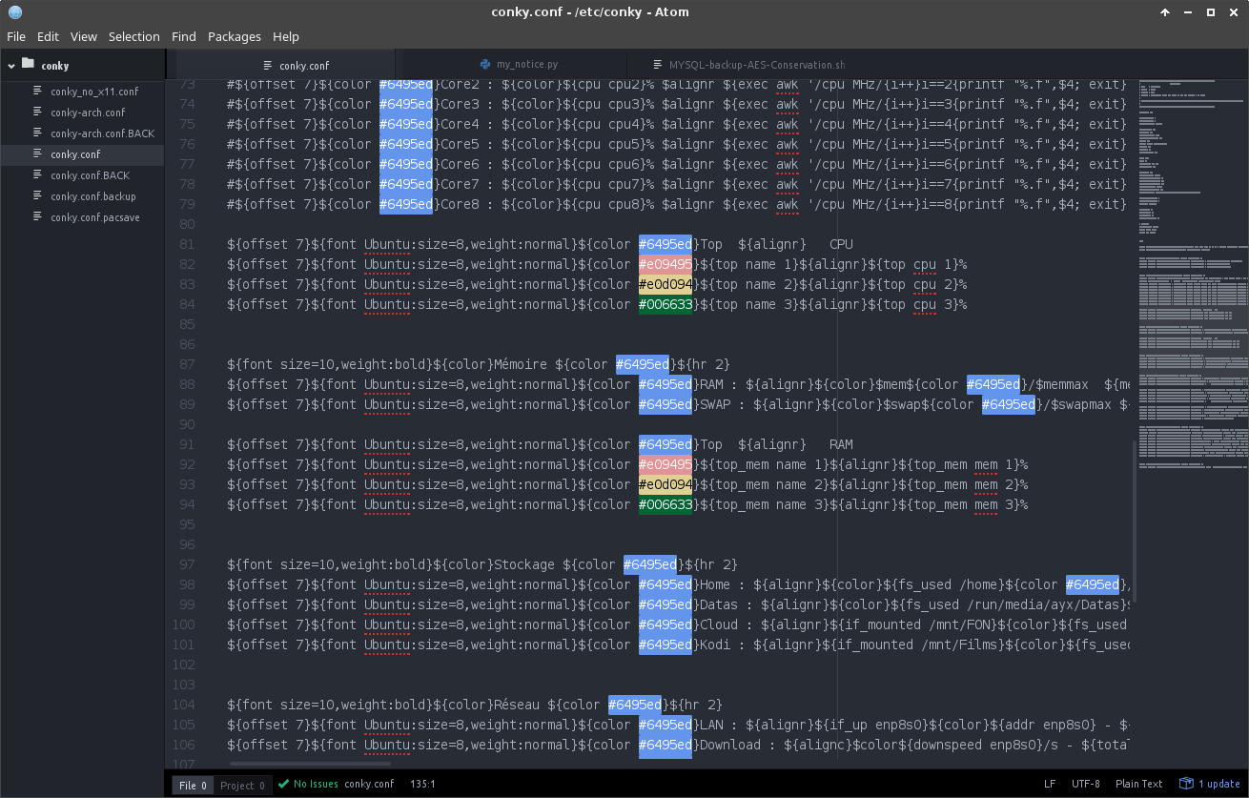Click line number 104 in gutter
The height and width of the screenshot is (798, 1249).
[183, 705]
